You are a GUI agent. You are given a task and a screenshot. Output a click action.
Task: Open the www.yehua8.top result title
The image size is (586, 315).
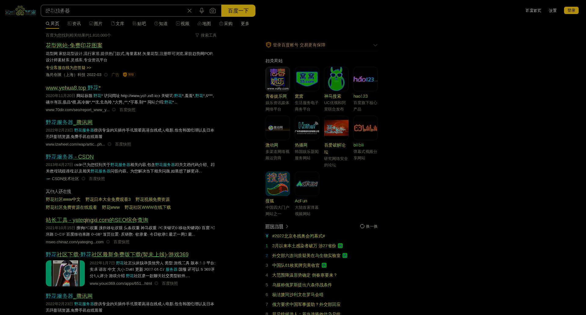(73, 88)
